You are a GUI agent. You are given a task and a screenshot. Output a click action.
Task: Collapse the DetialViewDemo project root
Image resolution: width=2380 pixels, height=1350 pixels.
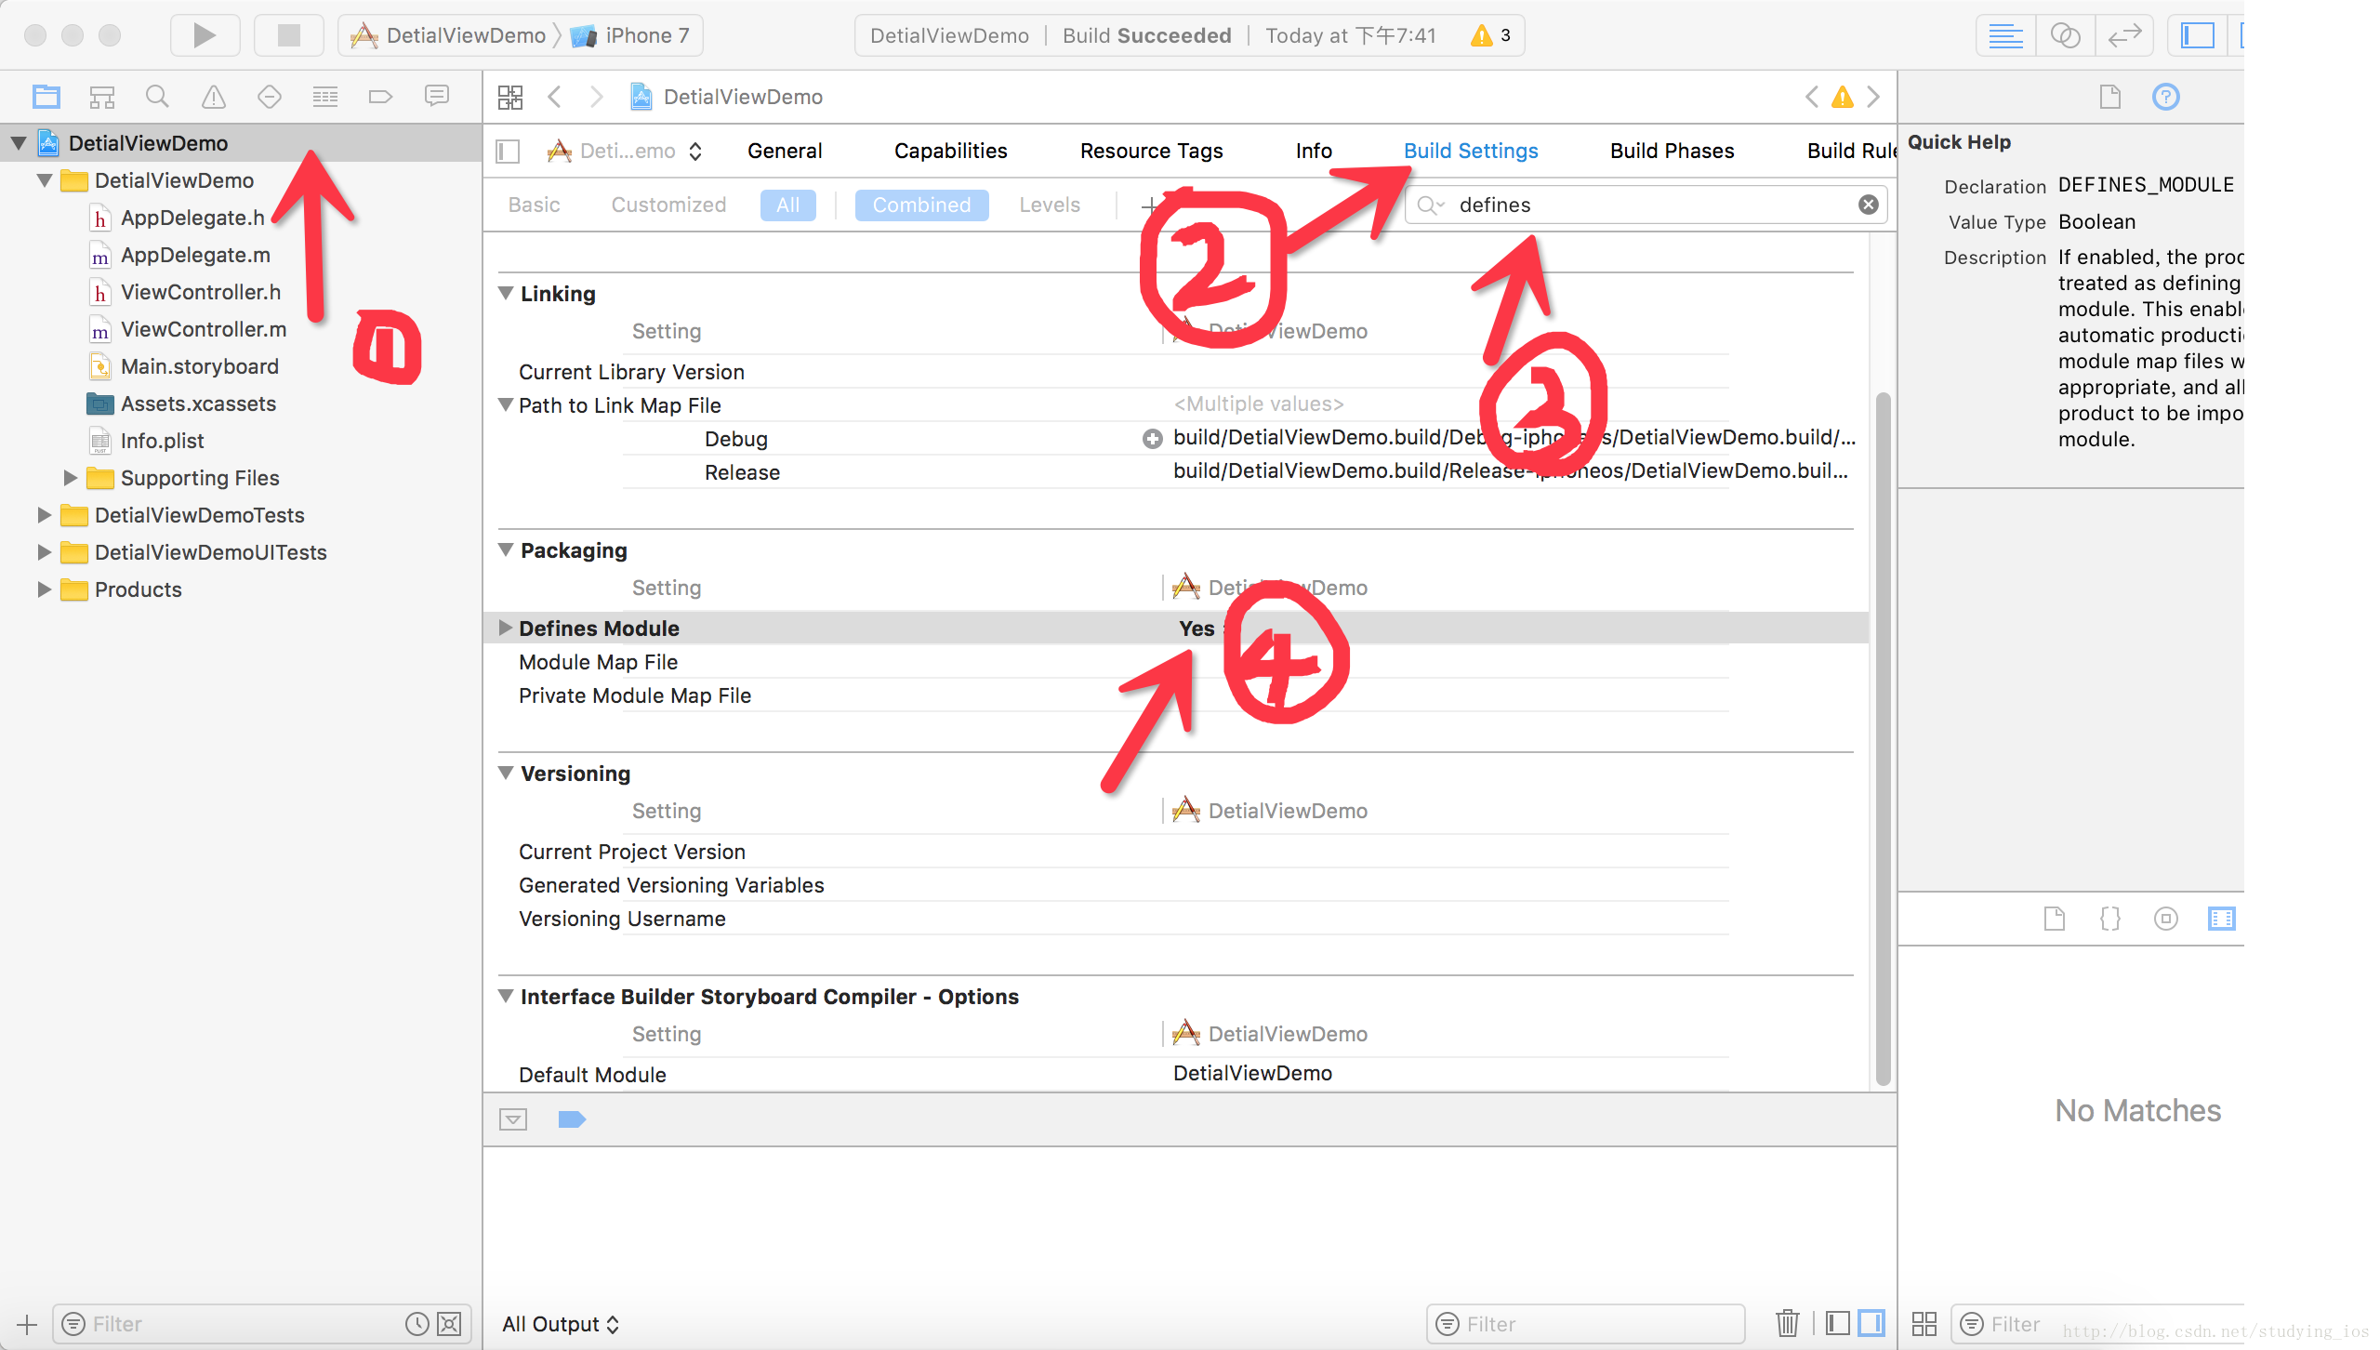pyautogui.click(x=19, y=143)
